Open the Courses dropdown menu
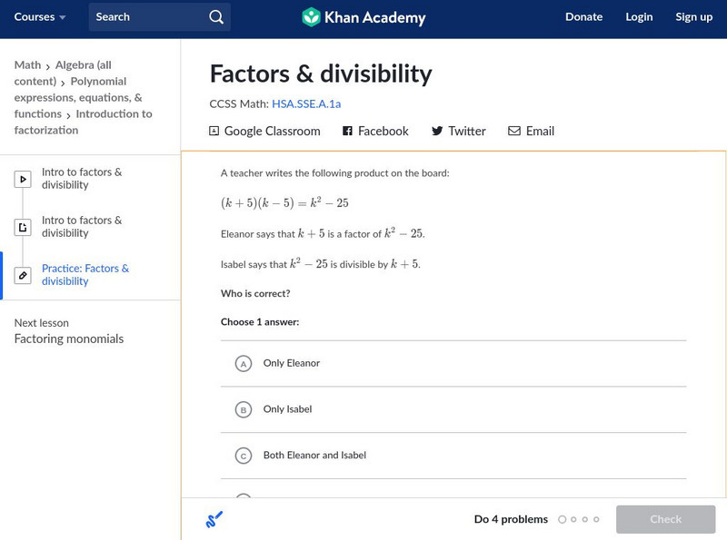Viewport: 727px width, 540px height. tap(40, 17)
